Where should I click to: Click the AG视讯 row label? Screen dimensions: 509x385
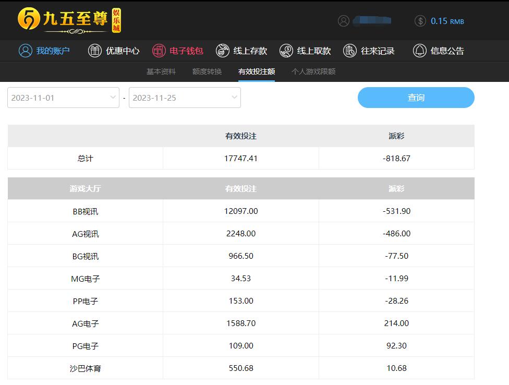86,234
